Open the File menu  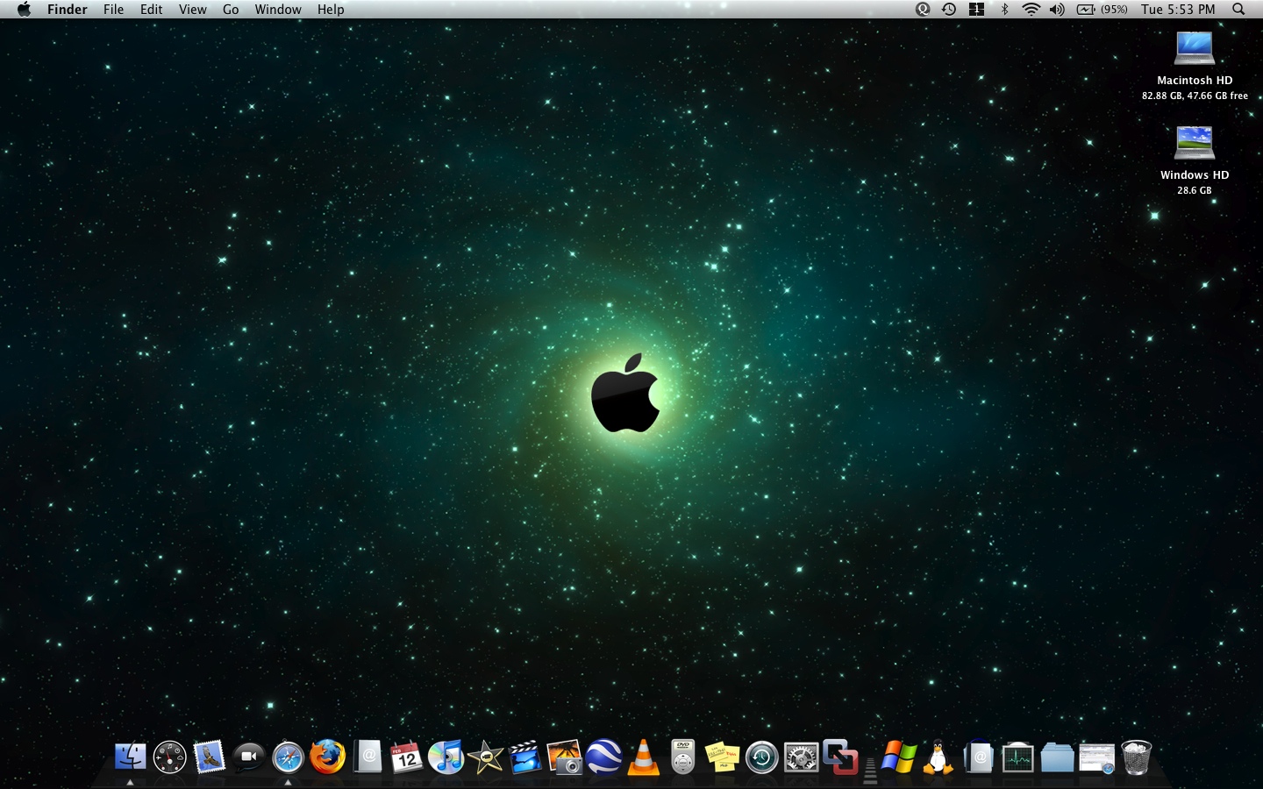click(113, 9)
